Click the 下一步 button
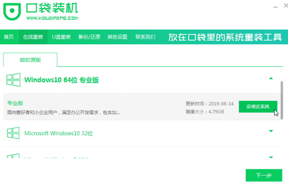288x187 pixels. coord(264,175)
